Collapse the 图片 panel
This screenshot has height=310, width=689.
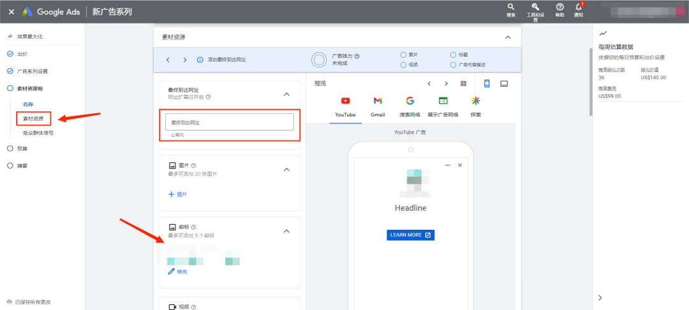(286, 169)
